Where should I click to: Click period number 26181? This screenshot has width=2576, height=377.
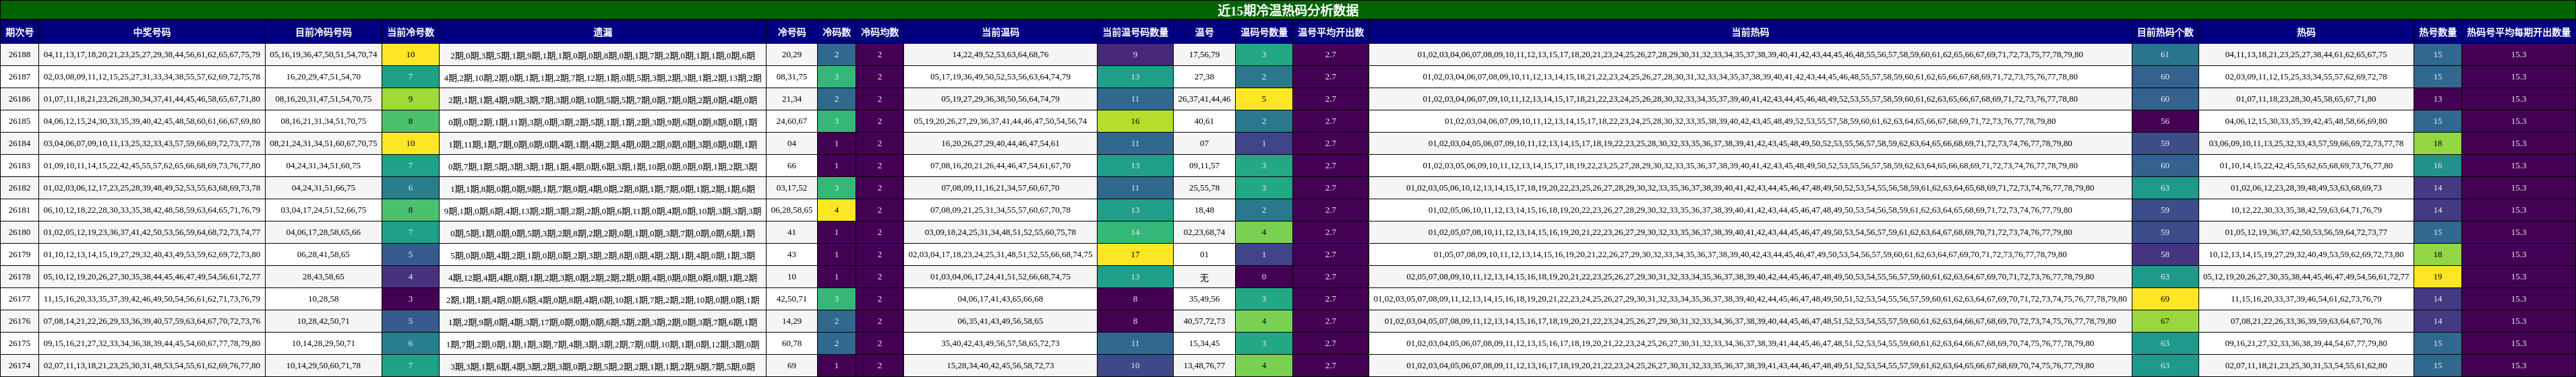coord(19,209)
